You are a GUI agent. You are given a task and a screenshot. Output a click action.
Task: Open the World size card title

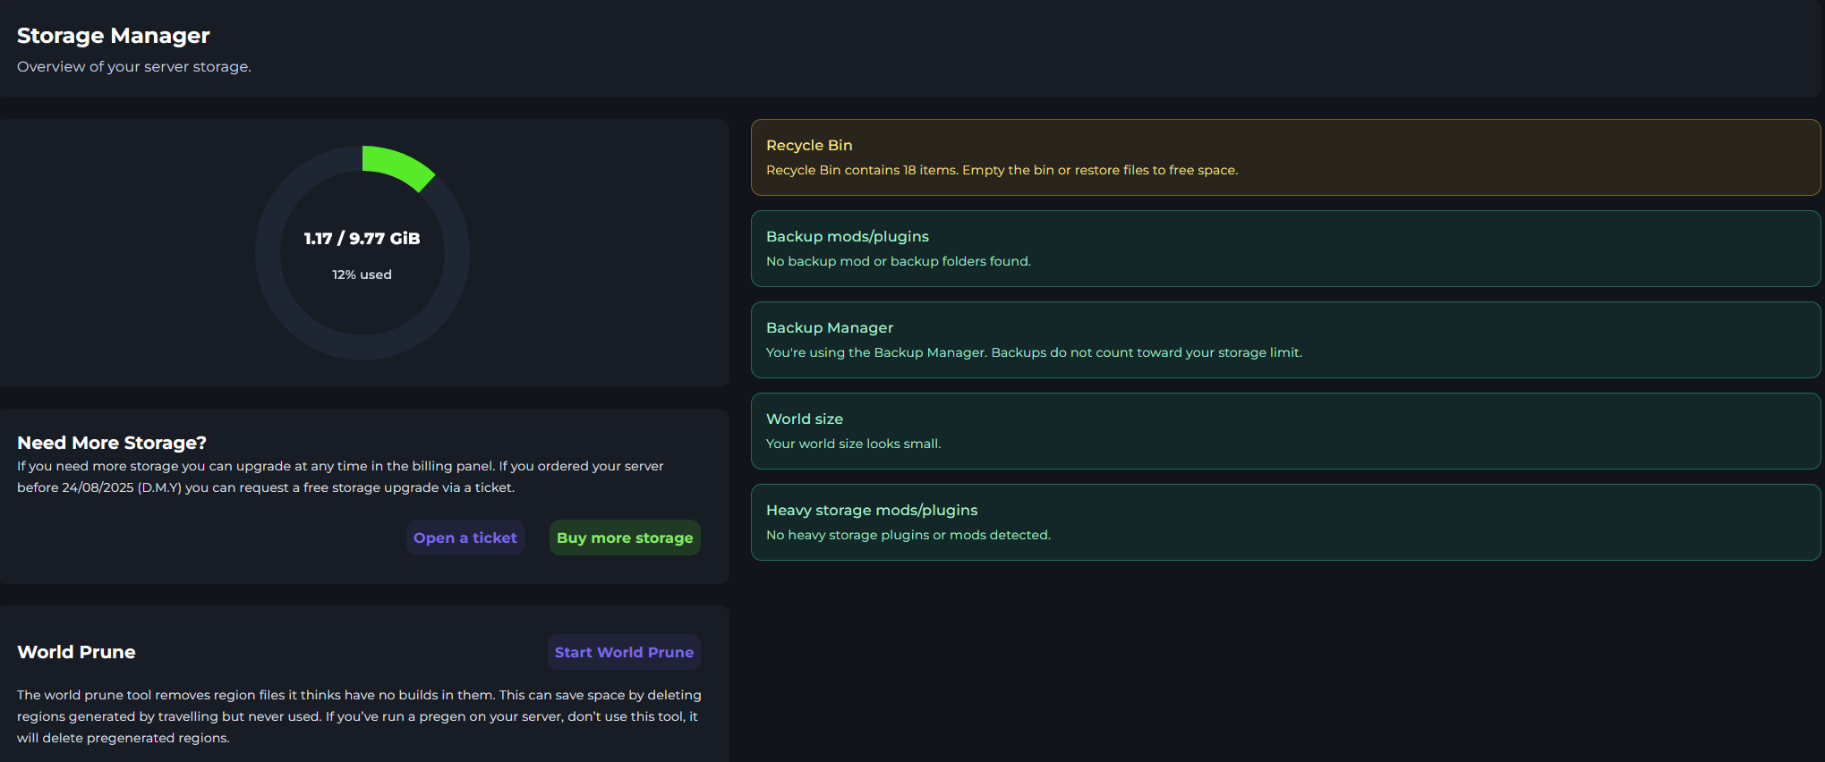pyautogui.click(x=804, y=419)
